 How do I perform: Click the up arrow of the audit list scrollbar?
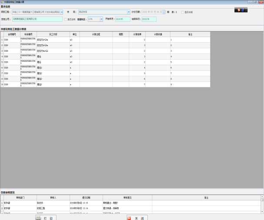pyautogui.click(x=262, y=198)
